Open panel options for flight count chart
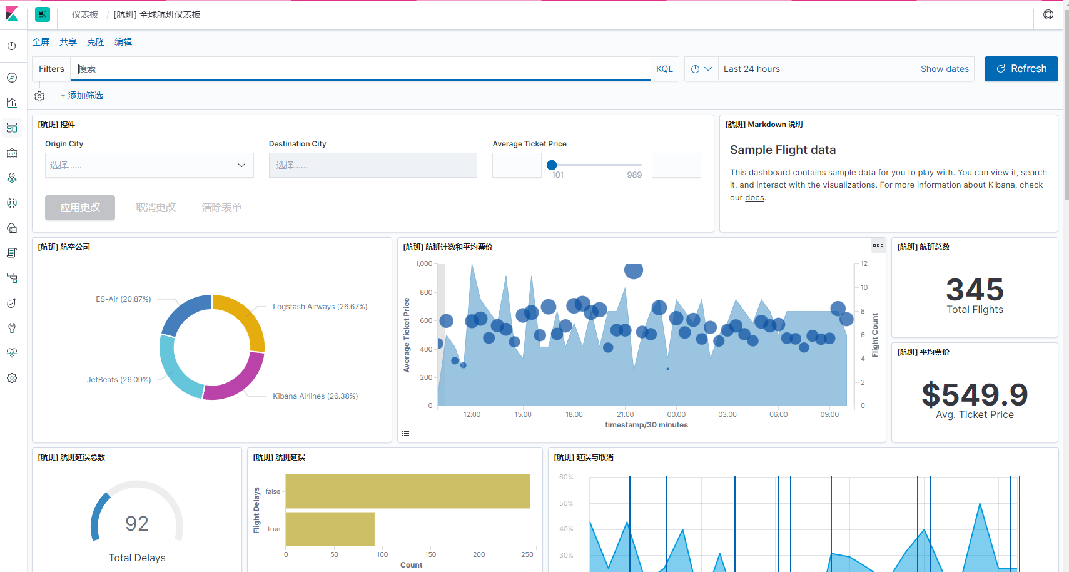 coord(878,245)
